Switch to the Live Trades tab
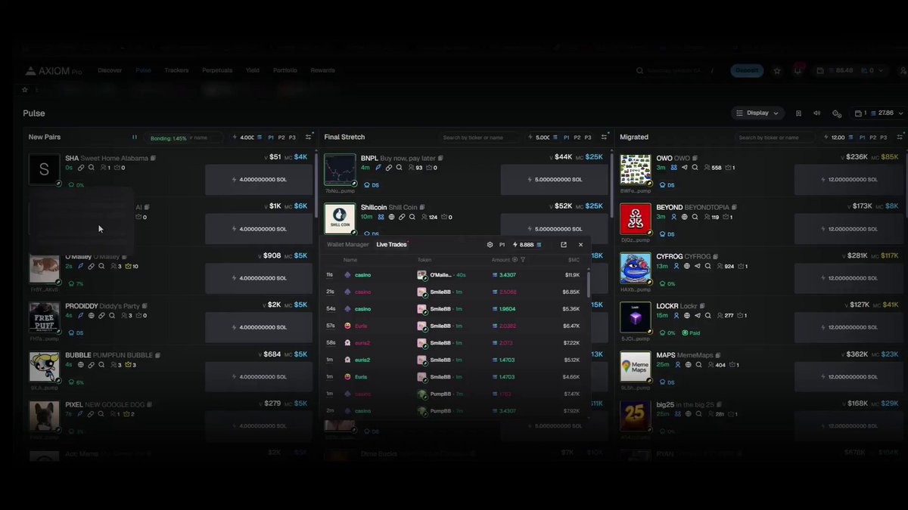Viewport: 908px width, 510px height. [x=391, y=245]
